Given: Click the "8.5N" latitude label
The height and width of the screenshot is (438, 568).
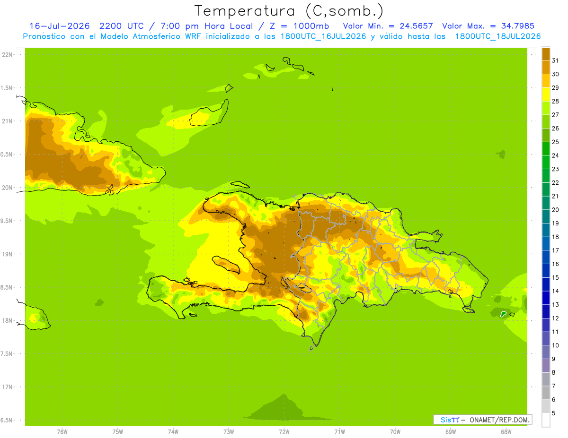Looking at the screenshot, I should pyautogui.click(x=7, y=287).
